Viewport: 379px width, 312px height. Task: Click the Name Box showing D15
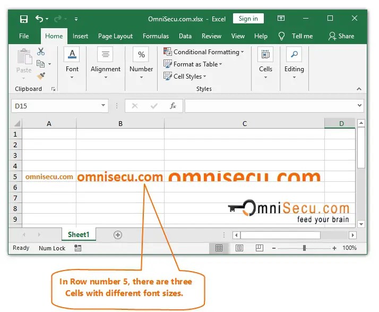pos(56,106)
